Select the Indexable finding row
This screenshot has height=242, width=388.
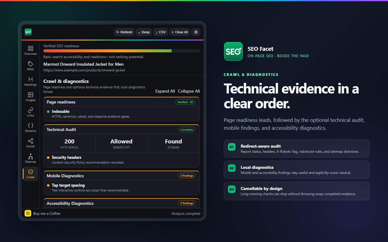[x=122, y=114]
